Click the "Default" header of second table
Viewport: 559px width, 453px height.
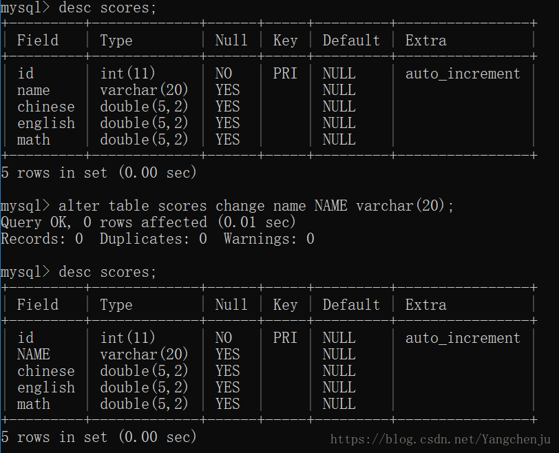(351, 305)
